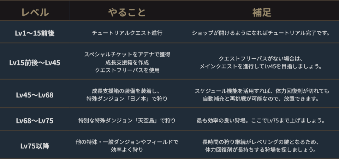This screenshot has height=159, width=339.
Task: Click the 体力回復剤が長持ちする狩場 note
Action: click(x=262, y=150)
